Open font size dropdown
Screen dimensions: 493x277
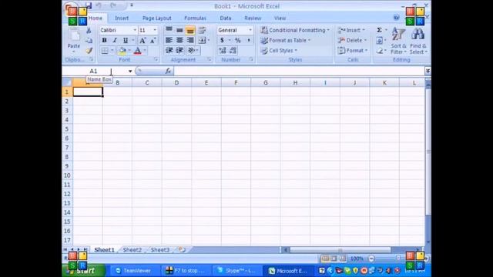tap(155, 30)
